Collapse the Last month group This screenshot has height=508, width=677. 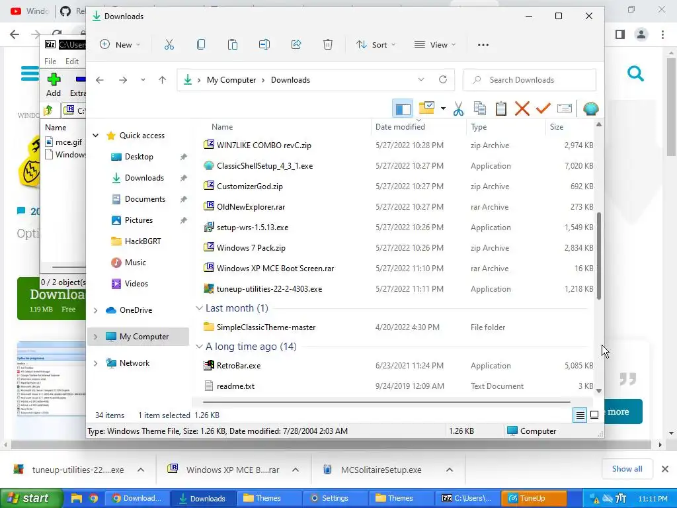[x=199, y=308]
